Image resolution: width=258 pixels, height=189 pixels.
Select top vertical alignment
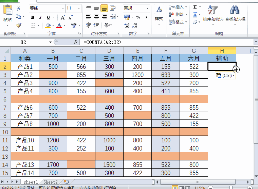point(89,8)
